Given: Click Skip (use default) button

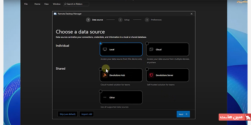Looking at the screenshot, I should click(67, 114).
